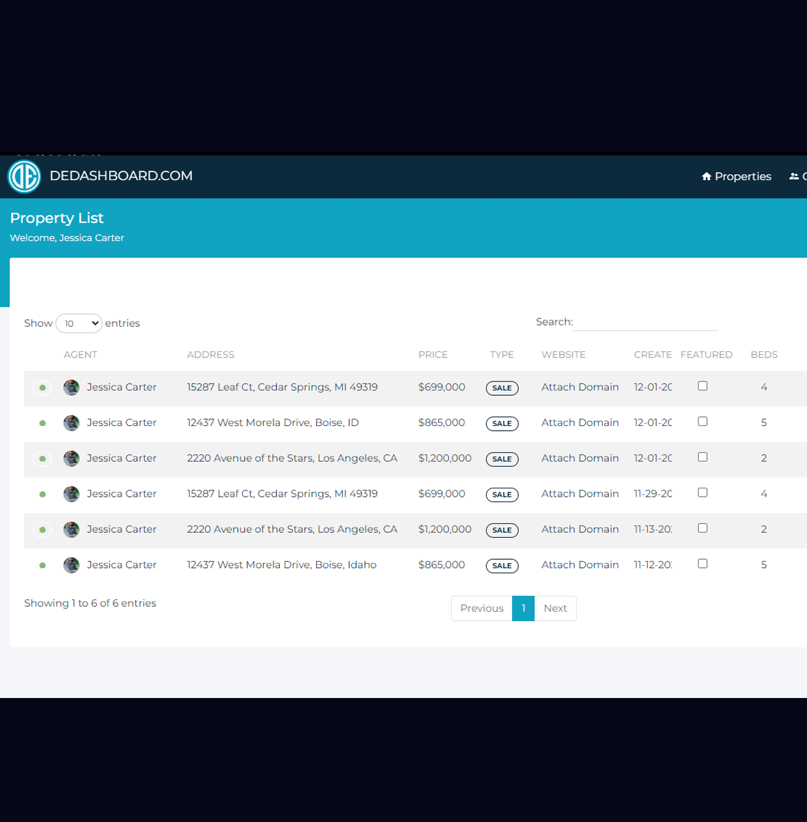Image resolution: width=807 pixels, height=822 pixels.
Task: Click Attach Domain for the Boise, Idaho listing
Action: point(580,565)
